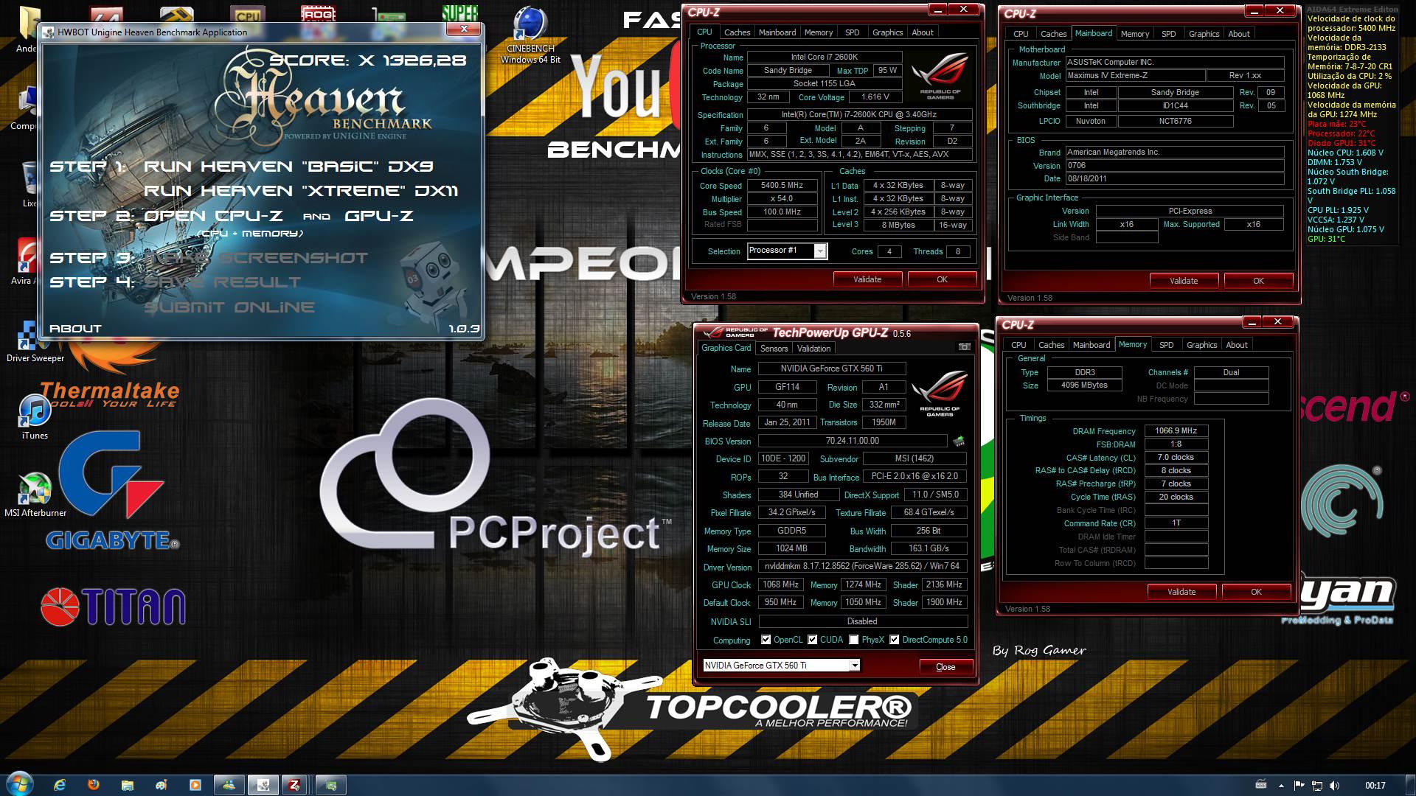Open About in the Heaven benchmark app

pyautogui.click(x=75, y=329)
